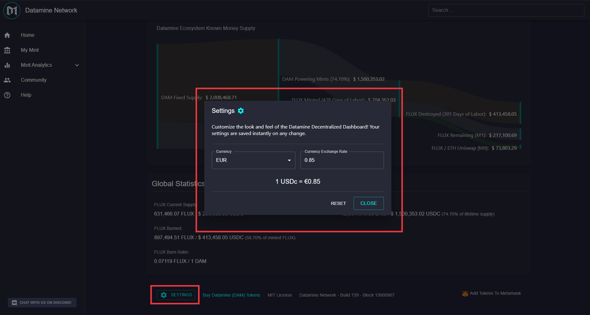590x315 pixels.
Task: Click Datamine Ecosystem Known Money Supply heading
Action: coord(206,28)
